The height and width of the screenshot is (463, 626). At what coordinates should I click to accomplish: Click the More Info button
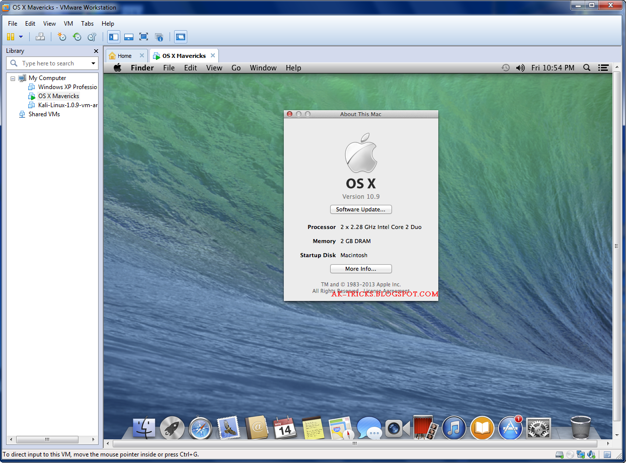tap(361, 269)
